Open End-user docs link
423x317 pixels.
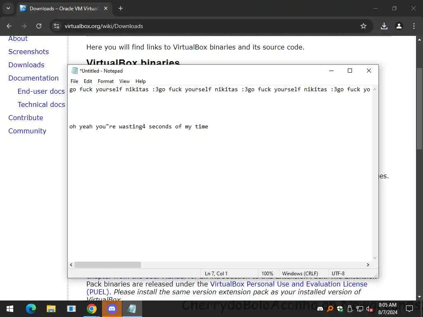point(41,91)
